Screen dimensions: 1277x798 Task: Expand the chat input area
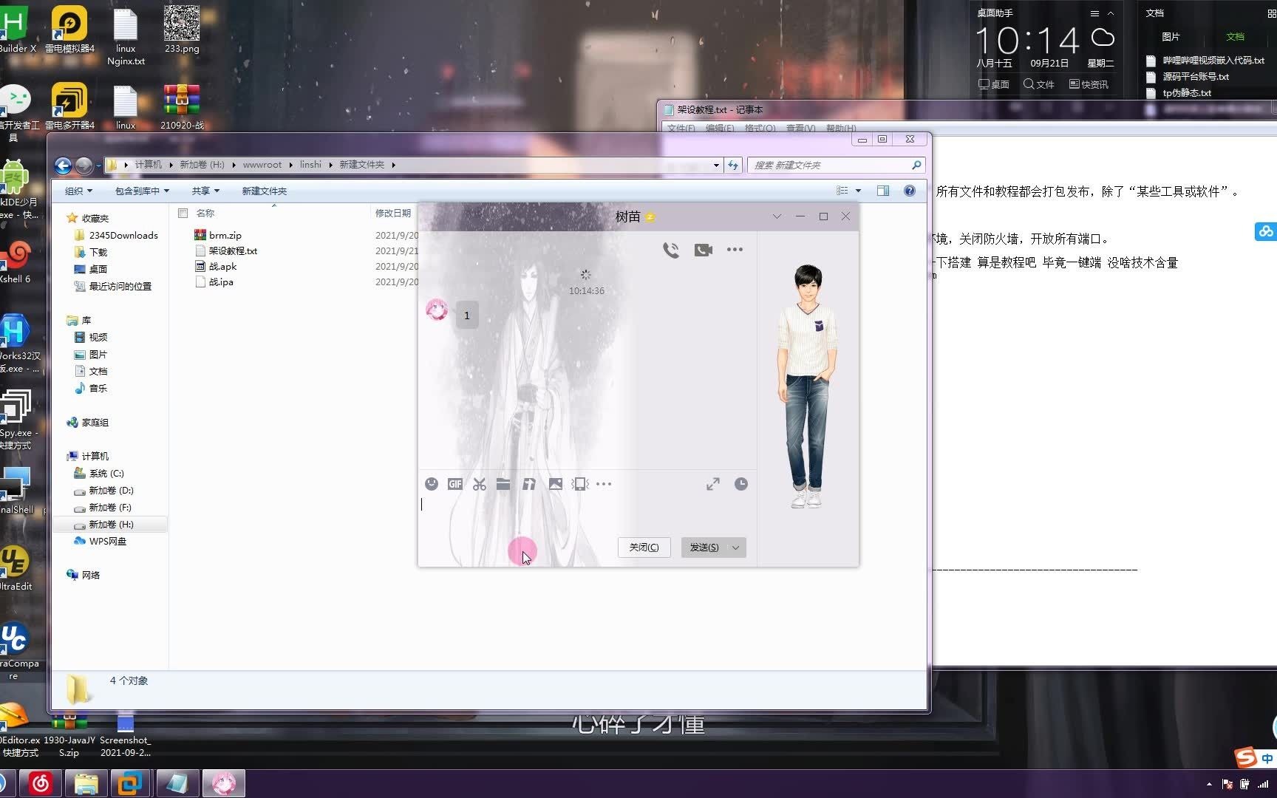713,484
